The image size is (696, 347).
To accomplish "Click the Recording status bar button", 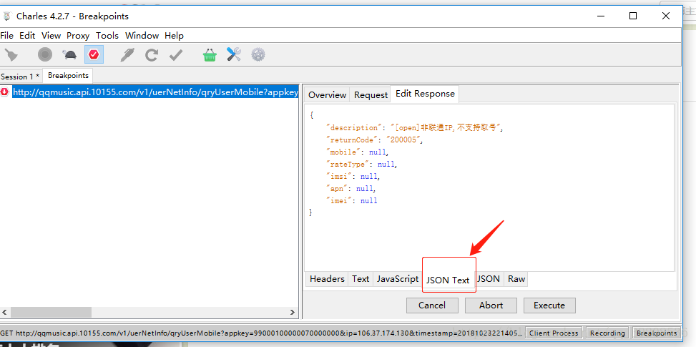I will coord(608,333).
